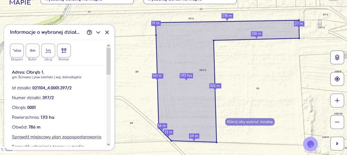Expand the side arrow panel button
Image resolution: width=347 pixels, height=155 pixels.
pos(337,144)
